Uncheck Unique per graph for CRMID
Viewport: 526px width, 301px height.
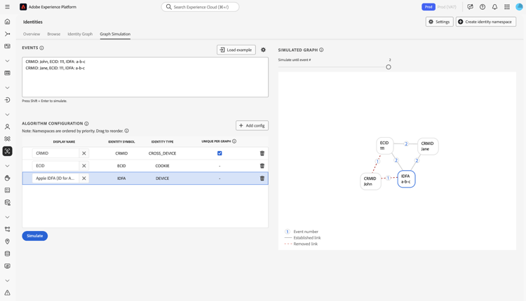220,153
